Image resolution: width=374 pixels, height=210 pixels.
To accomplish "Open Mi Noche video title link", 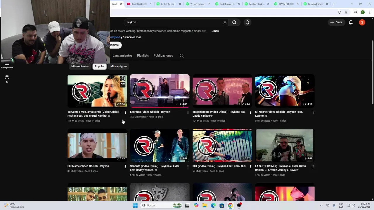I will point(279,114).
